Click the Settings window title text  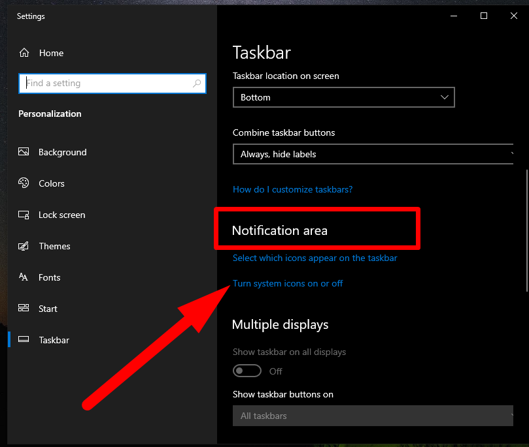click(31, 16)
